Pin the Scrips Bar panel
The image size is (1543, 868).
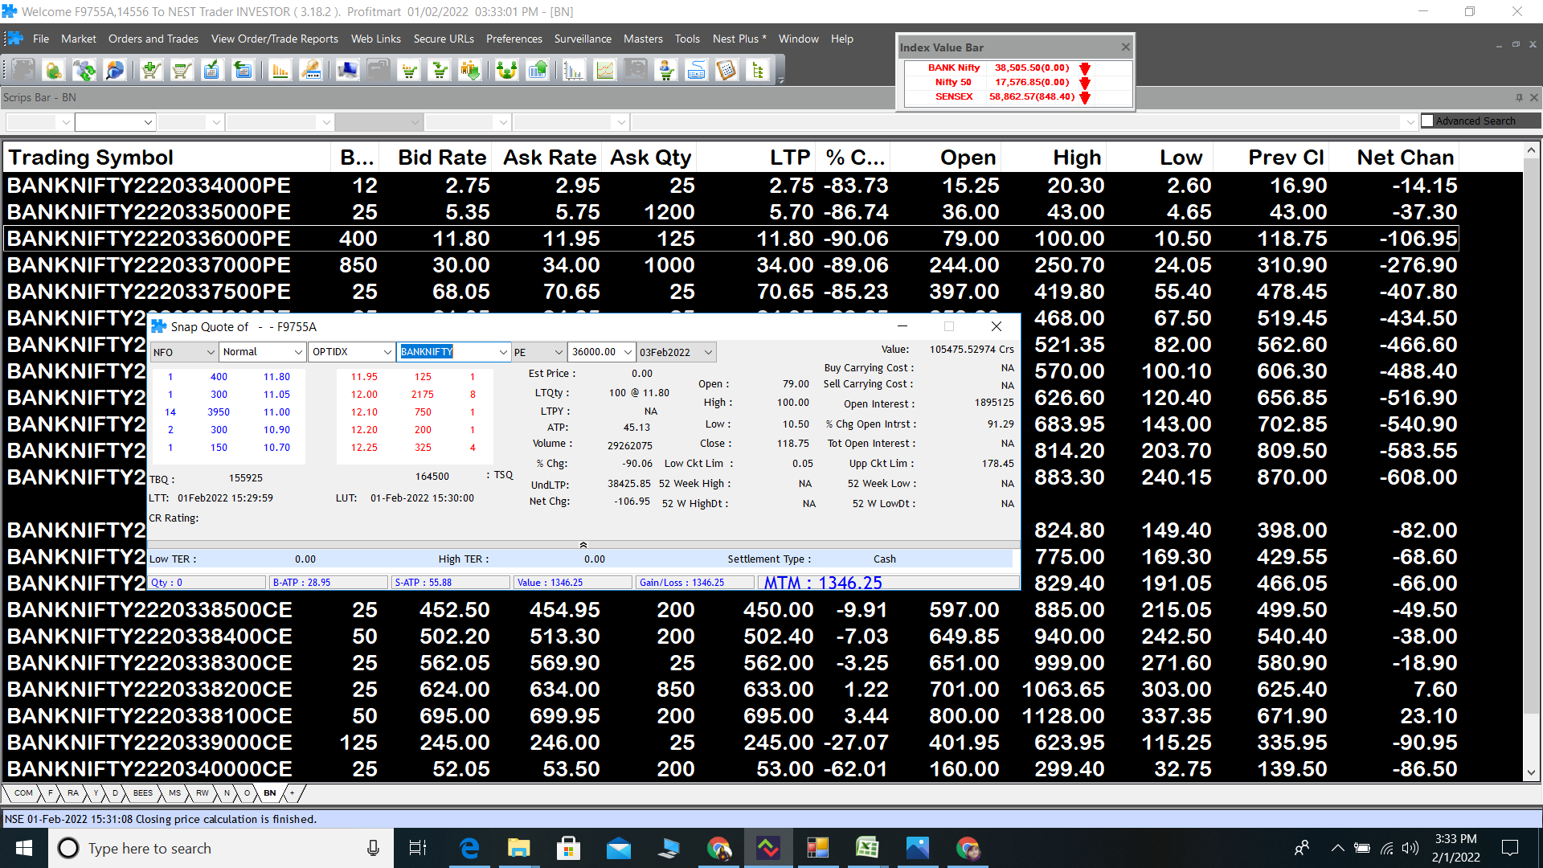click(1519, 97)
